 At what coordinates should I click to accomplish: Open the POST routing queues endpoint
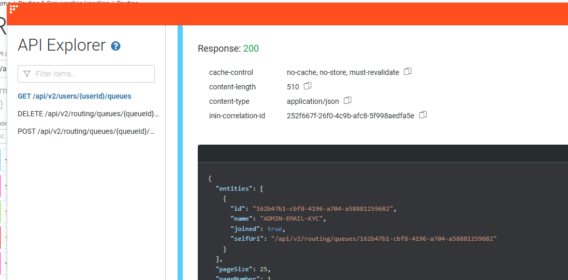point(86,131)
